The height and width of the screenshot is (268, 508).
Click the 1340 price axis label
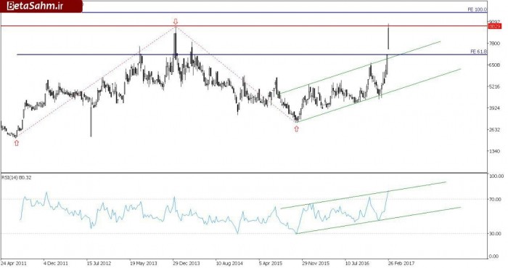point(494,151)
